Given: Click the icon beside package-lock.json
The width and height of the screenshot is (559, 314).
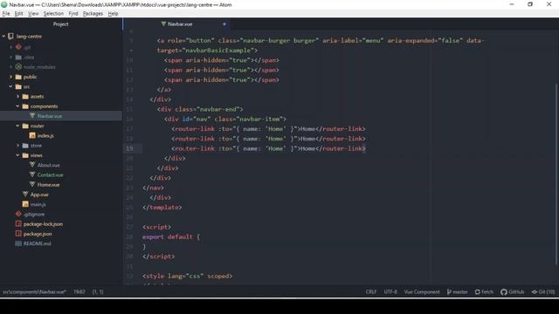Looking at the screenshot, I should tap(18, 224).
